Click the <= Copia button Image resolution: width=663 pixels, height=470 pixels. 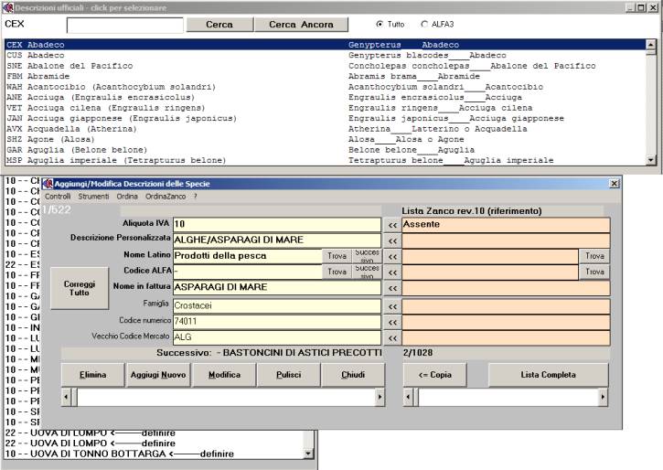coord(441,375)
